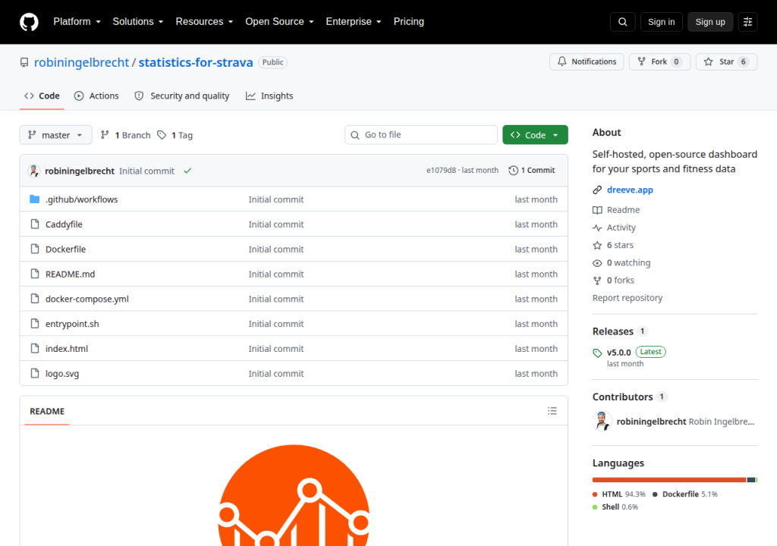Viewport: 777px width, 546px height.
Task: Click the tag icon beside 1 Tag
Action: (162, 135)
